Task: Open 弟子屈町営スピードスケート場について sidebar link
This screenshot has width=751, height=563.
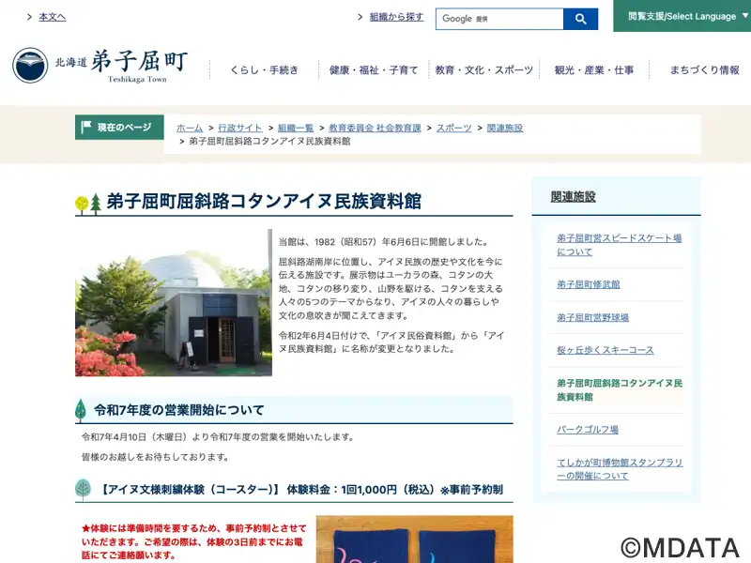Action: 619,245
